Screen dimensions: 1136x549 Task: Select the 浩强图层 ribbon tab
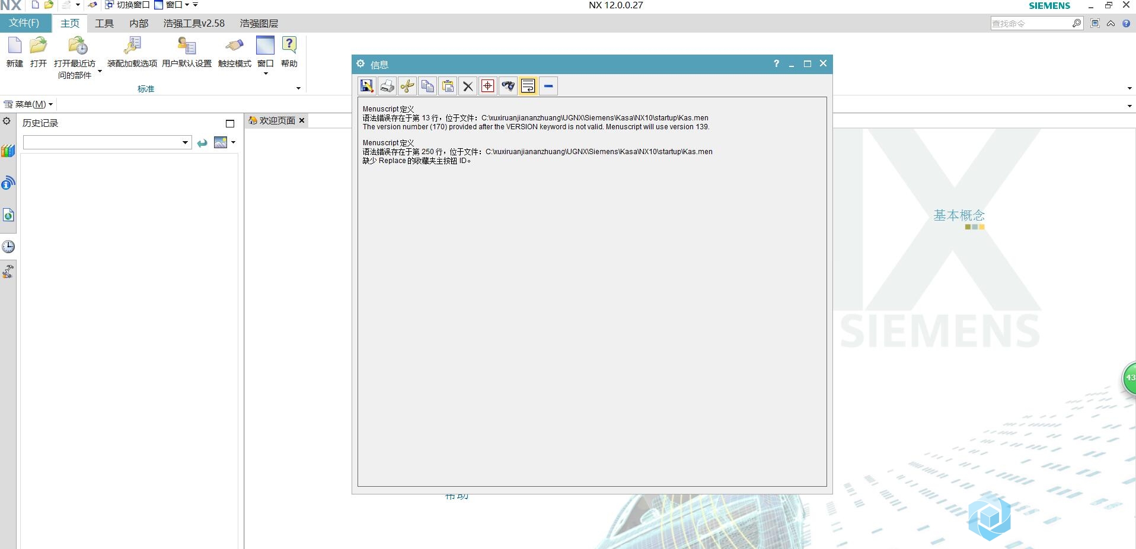(259, 23)
